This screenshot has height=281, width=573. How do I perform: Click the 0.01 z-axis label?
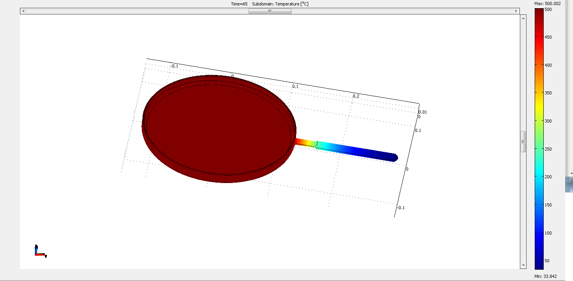coord(423,112)
